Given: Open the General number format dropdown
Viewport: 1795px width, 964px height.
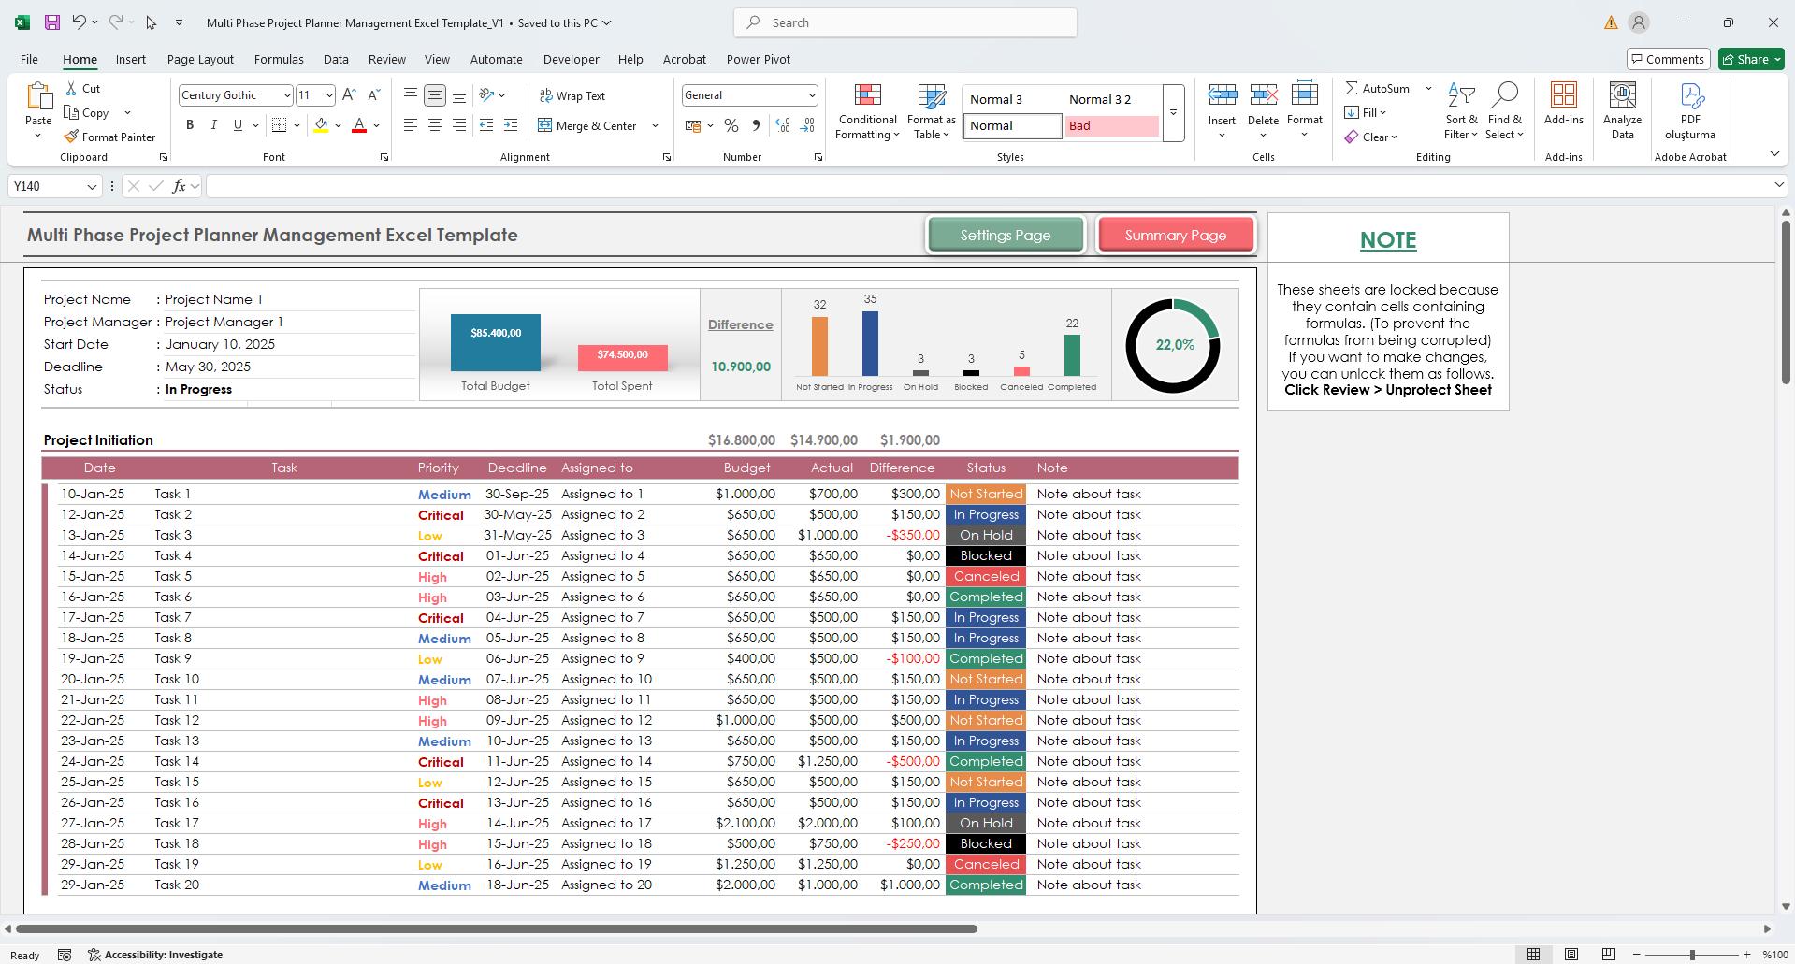Looking at the screenshot, I should click(x=812, y=95).
